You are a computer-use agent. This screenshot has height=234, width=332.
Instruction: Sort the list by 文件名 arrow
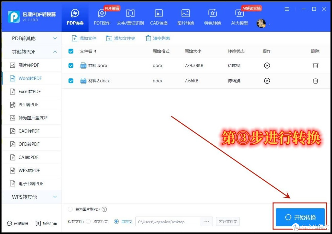pyautogui.click(x=95, y=51)
